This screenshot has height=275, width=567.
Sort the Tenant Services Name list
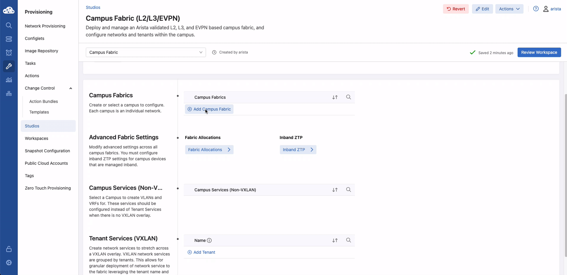[335, 240]
